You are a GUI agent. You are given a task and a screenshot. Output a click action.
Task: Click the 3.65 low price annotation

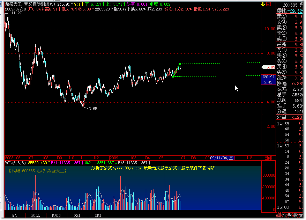coord(93,109)
